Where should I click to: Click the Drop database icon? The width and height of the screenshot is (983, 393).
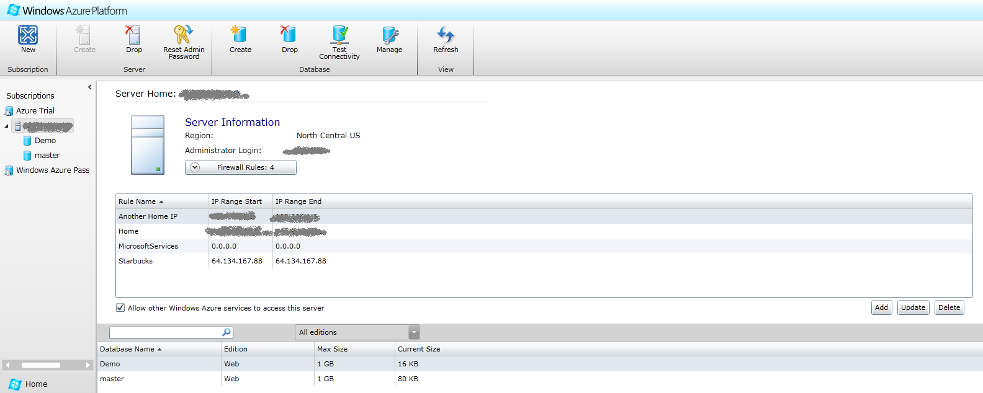(289, 36)
